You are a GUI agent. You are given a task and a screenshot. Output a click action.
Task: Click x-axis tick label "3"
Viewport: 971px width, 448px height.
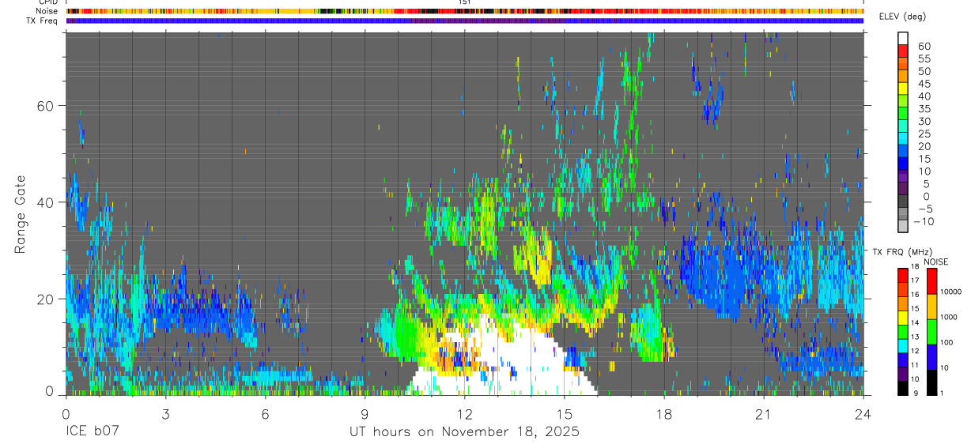[x=165, y=413]
